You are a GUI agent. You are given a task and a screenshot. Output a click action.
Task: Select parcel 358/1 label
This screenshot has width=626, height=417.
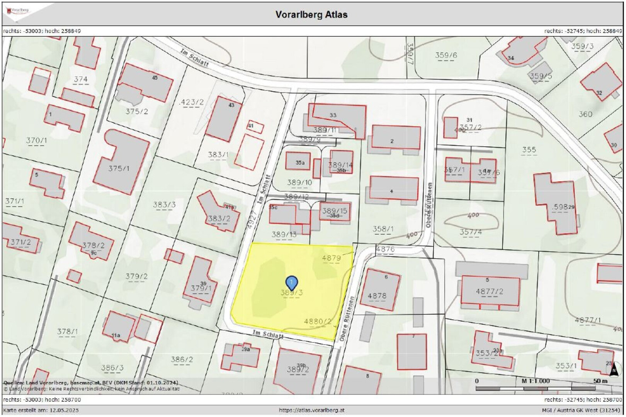383,229
